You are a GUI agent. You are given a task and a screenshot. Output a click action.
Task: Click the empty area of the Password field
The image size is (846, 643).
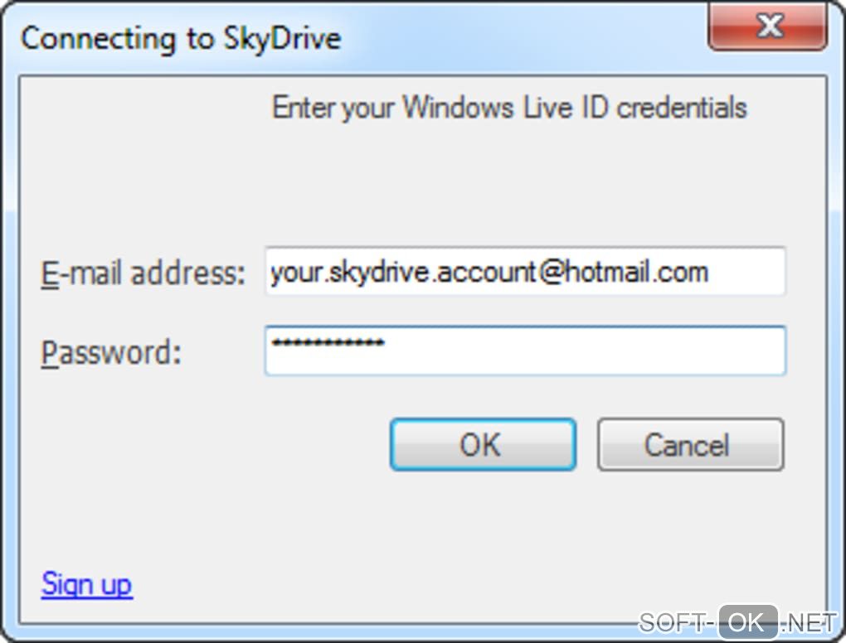(x=581, y=351)
